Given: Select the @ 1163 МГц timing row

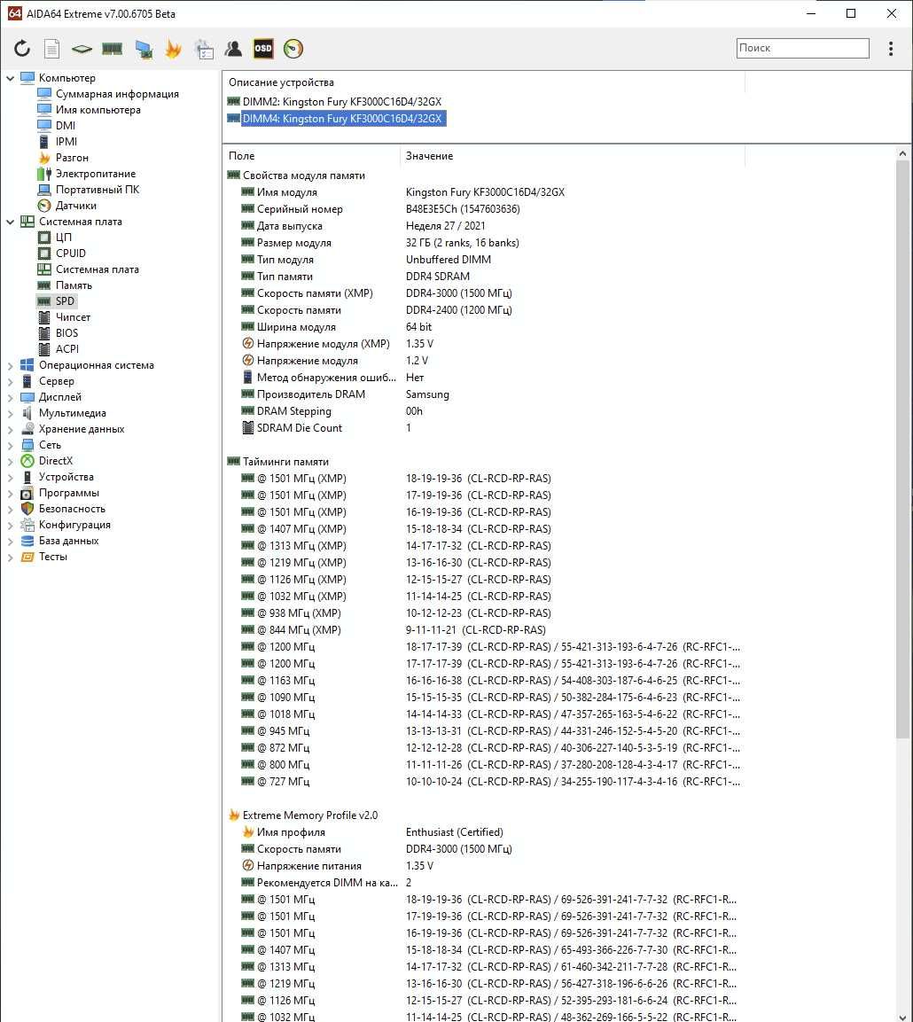Looking at the screenshot, I should 483,681.
